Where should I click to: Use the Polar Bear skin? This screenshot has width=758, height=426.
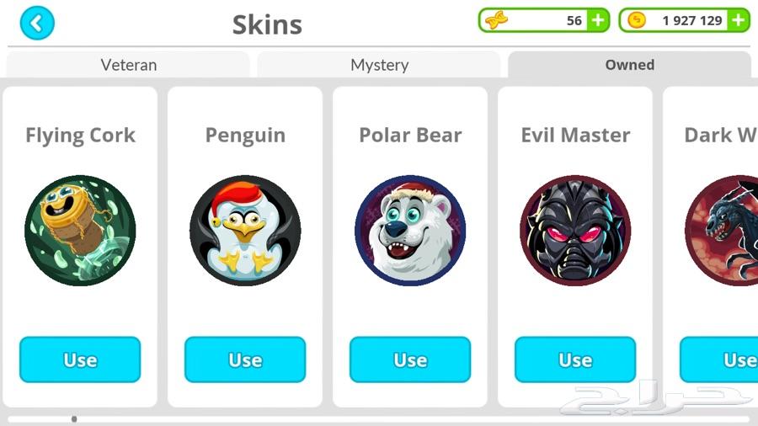(x=410, y=359)
